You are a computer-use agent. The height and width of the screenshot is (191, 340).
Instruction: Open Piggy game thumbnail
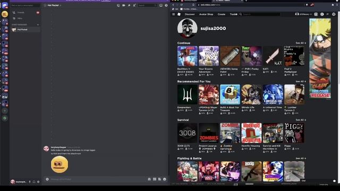pyautogui.click(x=294, y=133)
